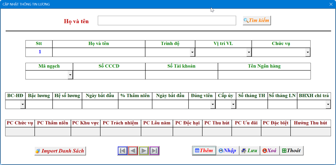
Task: Expand the Mã ngạch dropdown
Action: (70, 75)
